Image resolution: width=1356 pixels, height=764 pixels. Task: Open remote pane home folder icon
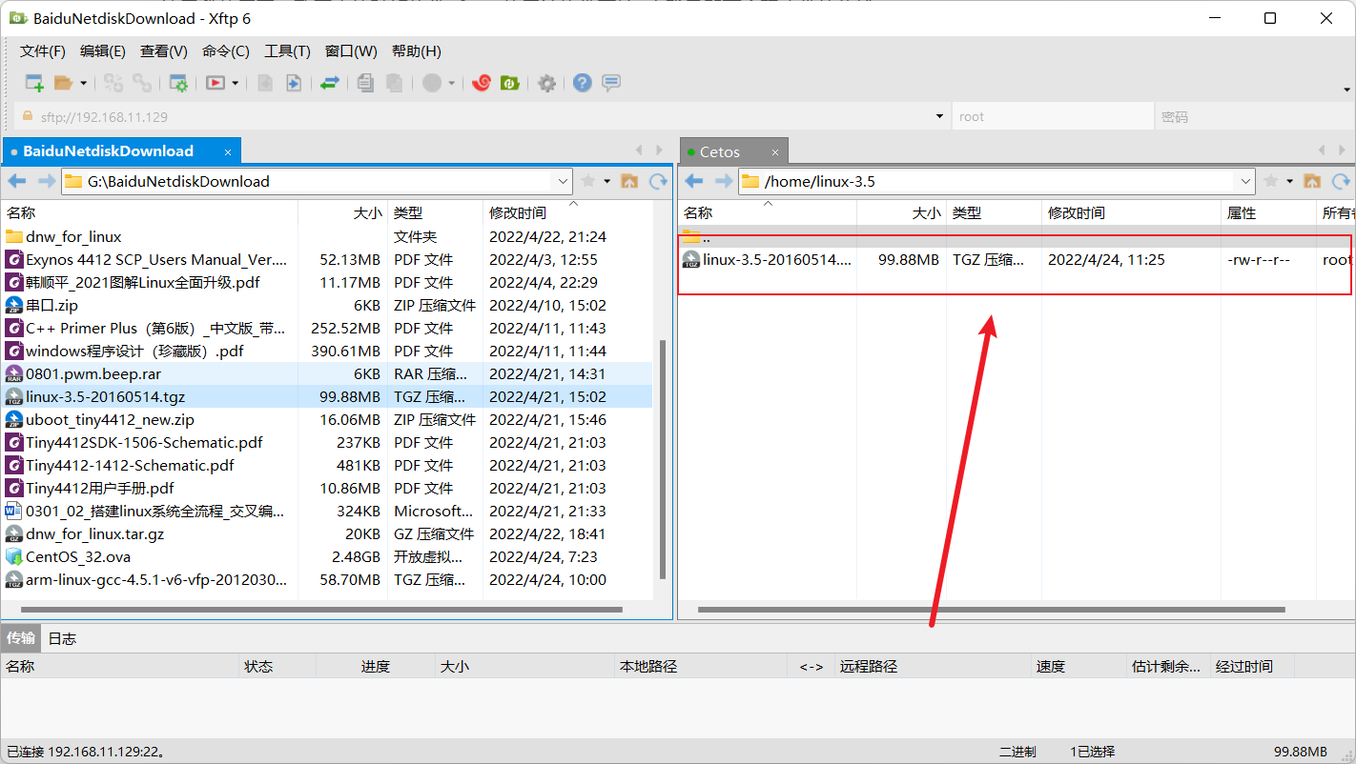click(x=1312, y=181)
